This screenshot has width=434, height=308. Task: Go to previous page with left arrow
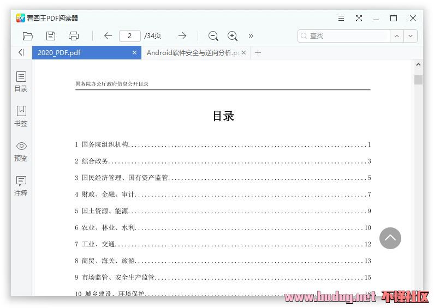tap(108, 36)
